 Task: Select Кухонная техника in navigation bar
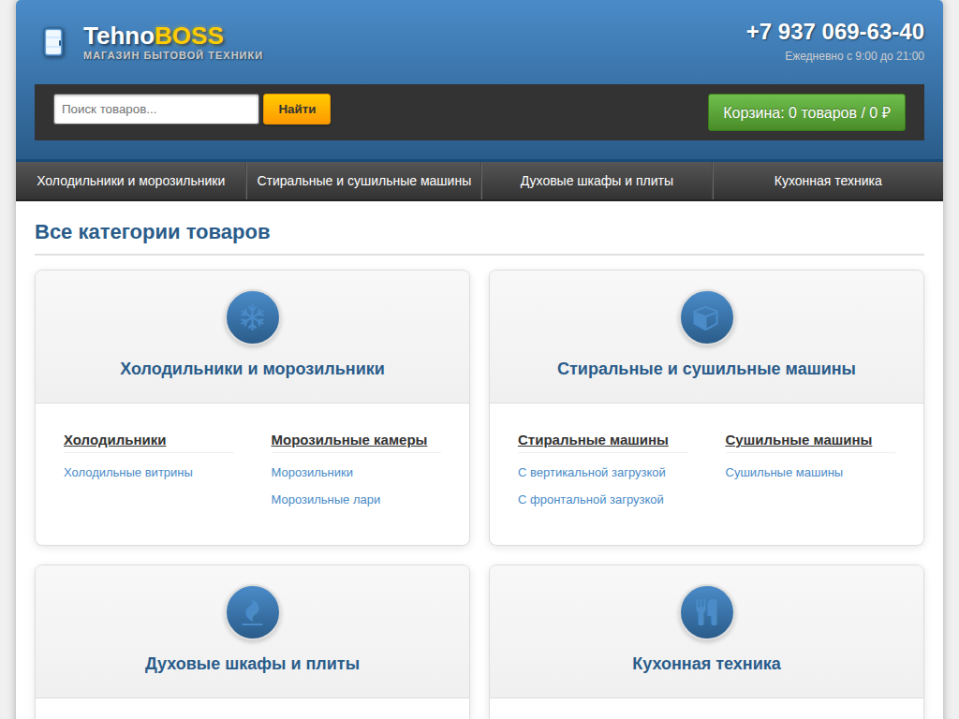[828, 181]
